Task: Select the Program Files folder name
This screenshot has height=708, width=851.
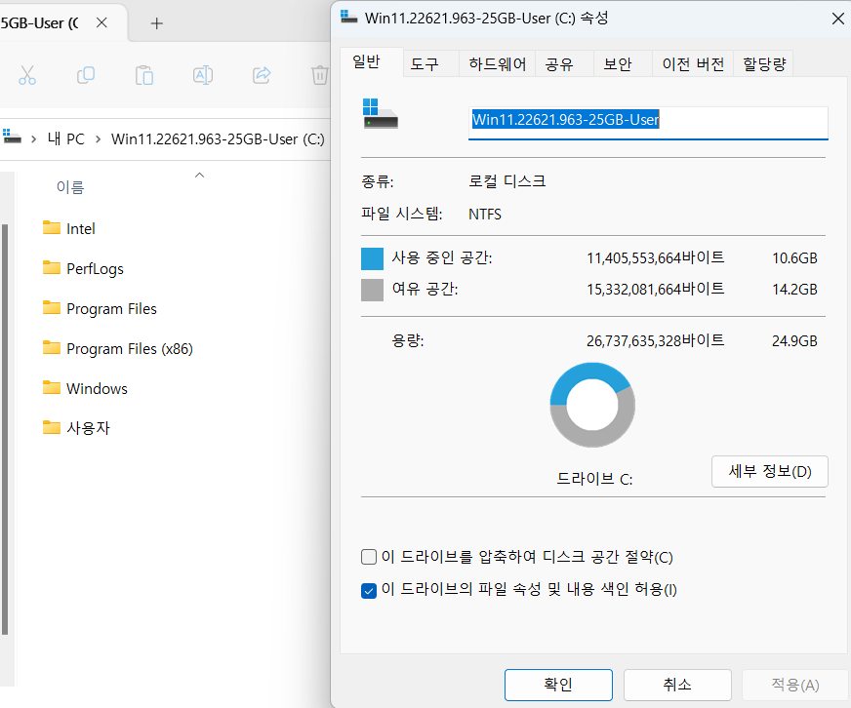Action: [112, 309]
